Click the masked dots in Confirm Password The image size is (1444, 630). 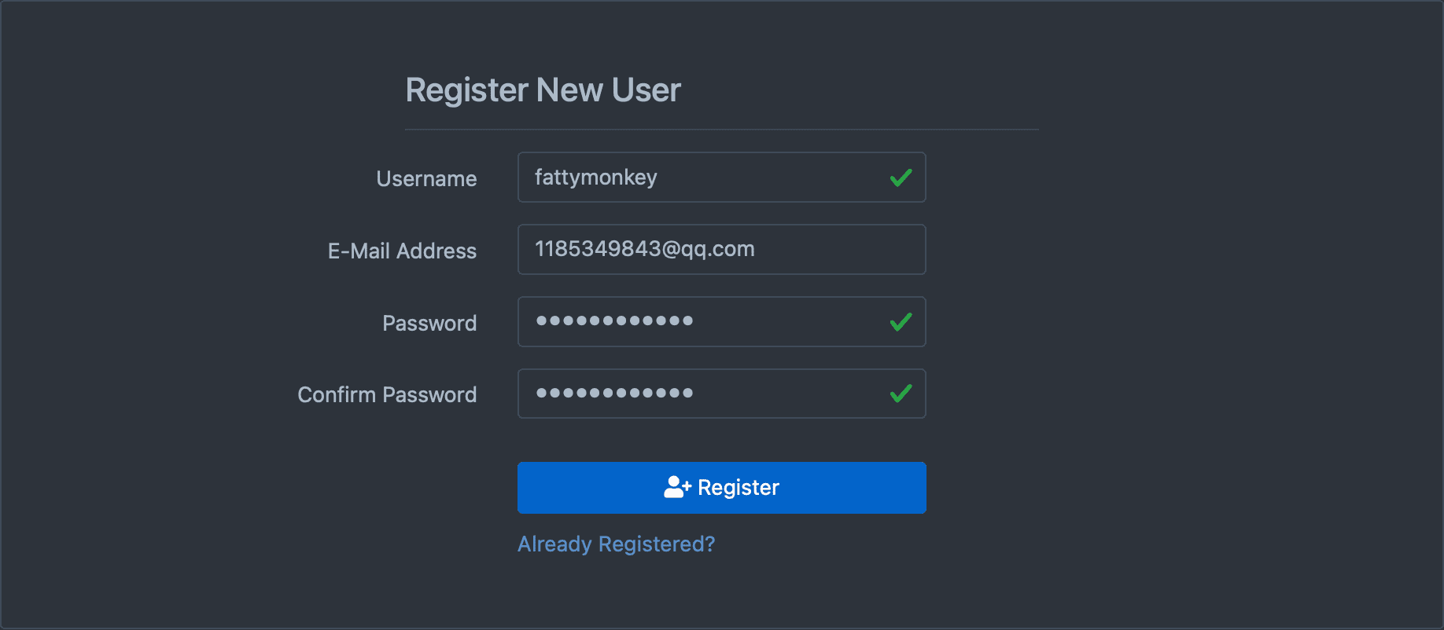(x=614, y=393)
